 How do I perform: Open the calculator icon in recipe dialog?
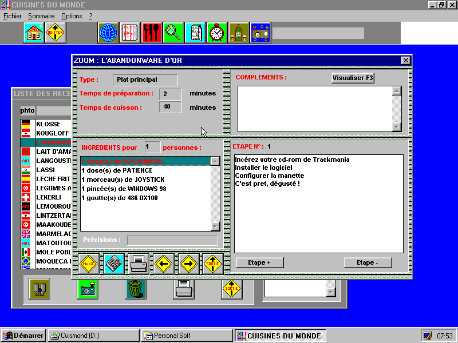114,264
